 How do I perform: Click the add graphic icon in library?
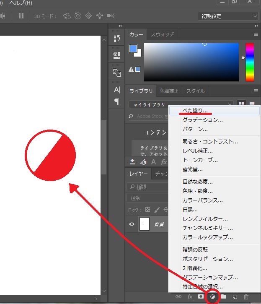[143, 162]
